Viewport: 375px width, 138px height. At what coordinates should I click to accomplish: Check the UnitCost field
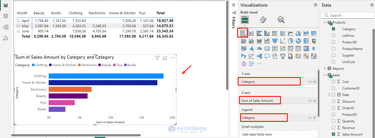coord(333,62)
